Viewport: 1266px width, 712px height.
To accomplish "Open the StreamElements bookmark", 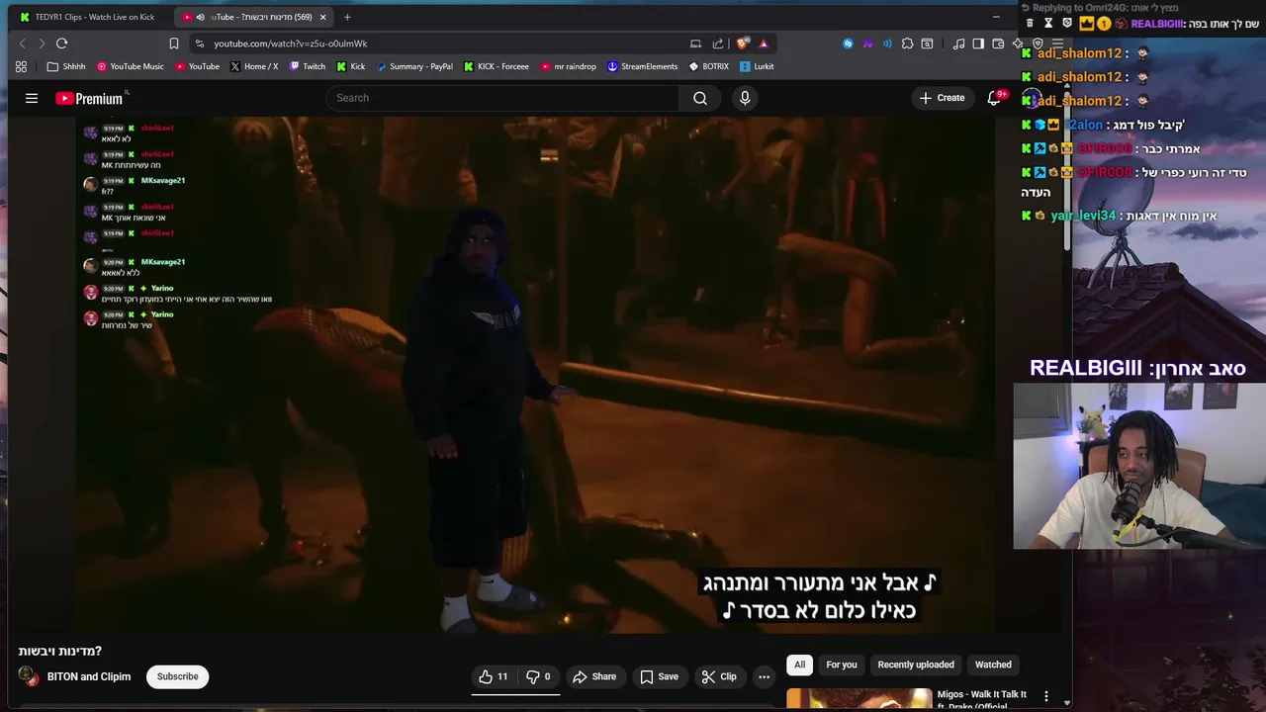I will pos(642,66).
